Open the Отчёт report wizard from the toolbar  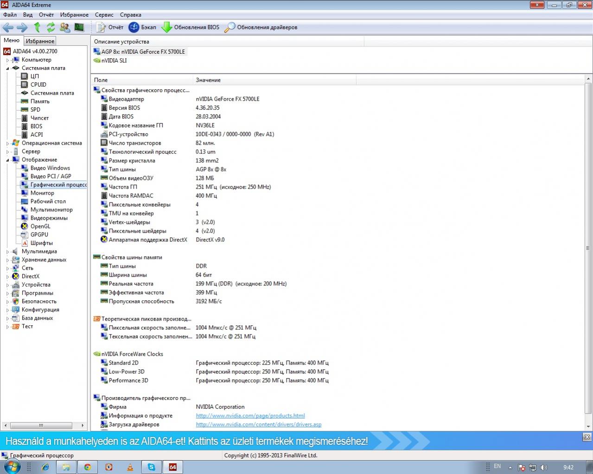[x=110, y=27]
